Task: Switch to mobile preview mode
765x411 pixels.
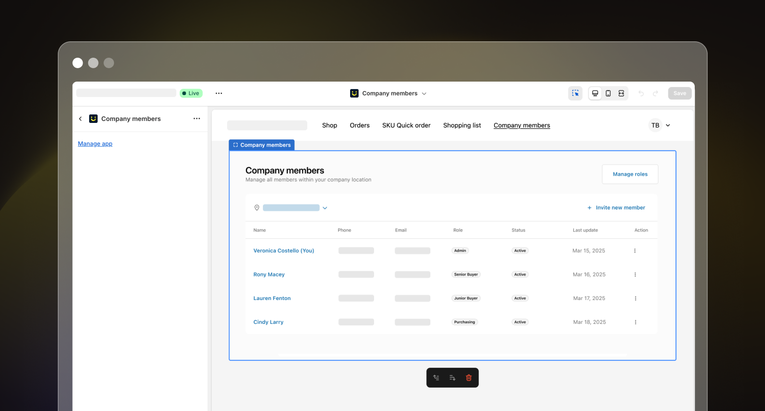Action: pyautogui.click(x=608, y=94)
